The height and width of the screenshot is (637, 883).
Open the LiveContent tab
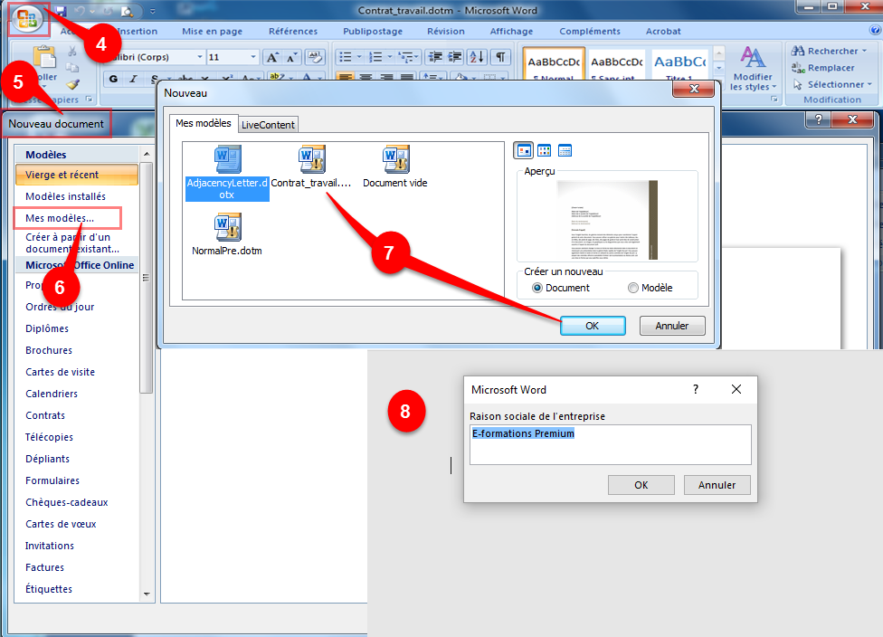[x=268, y=124]
